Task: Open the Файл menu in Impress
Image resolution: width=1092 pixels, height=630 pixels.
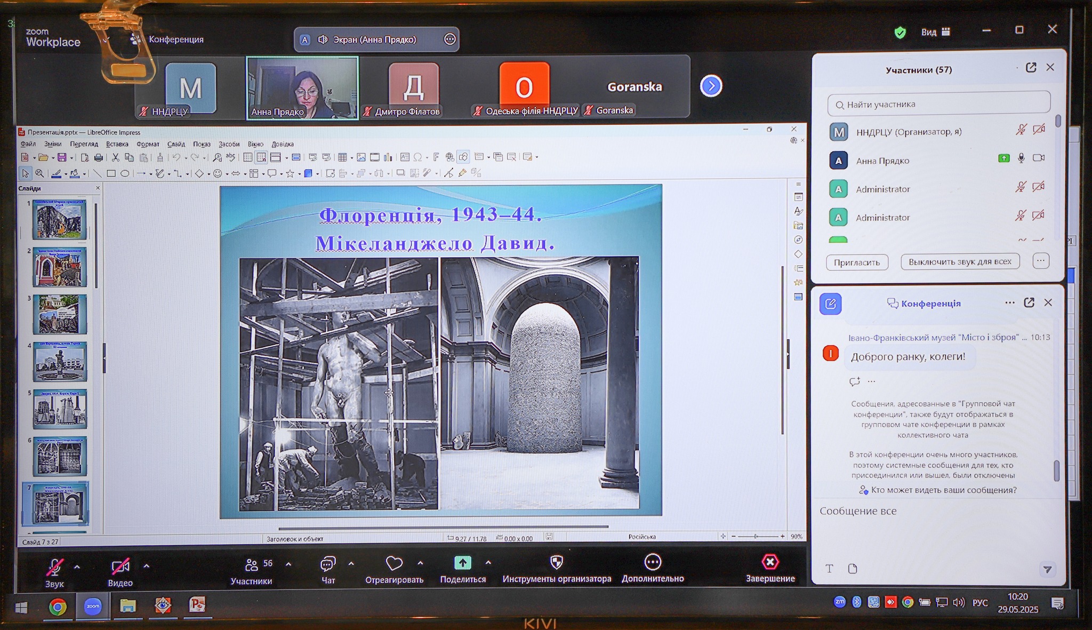Action: click(28, 144)
